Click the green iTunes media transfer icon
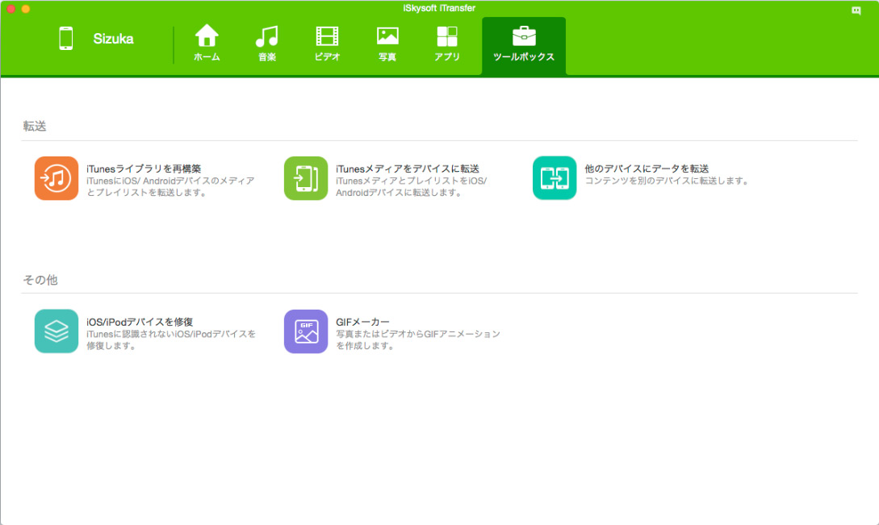Screen dimensions: 879x525 pos(306,178)
